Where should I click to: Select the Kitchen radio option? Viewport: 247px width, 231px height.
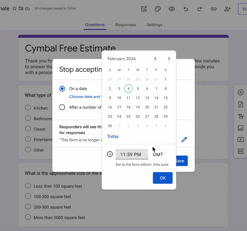pos(27,108)
